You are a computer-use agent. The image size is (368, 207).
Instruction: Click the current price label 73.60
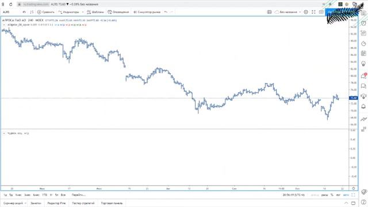coord(353,98)
